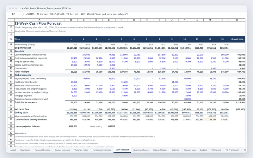Select the column M header
The image size is (253, 158).
point(210,20)
